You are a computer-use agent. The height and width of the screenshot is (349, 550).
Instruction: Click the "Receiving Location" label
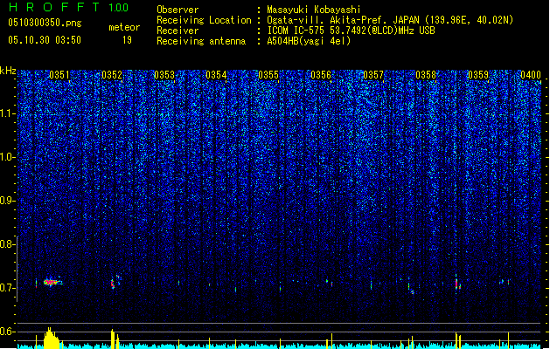pos(204,20)
